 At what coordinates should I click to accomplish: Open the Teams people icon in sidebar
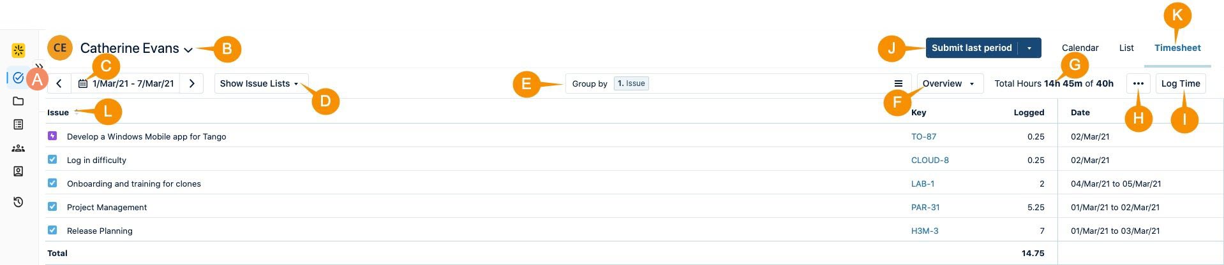click(x=19, y=148)
